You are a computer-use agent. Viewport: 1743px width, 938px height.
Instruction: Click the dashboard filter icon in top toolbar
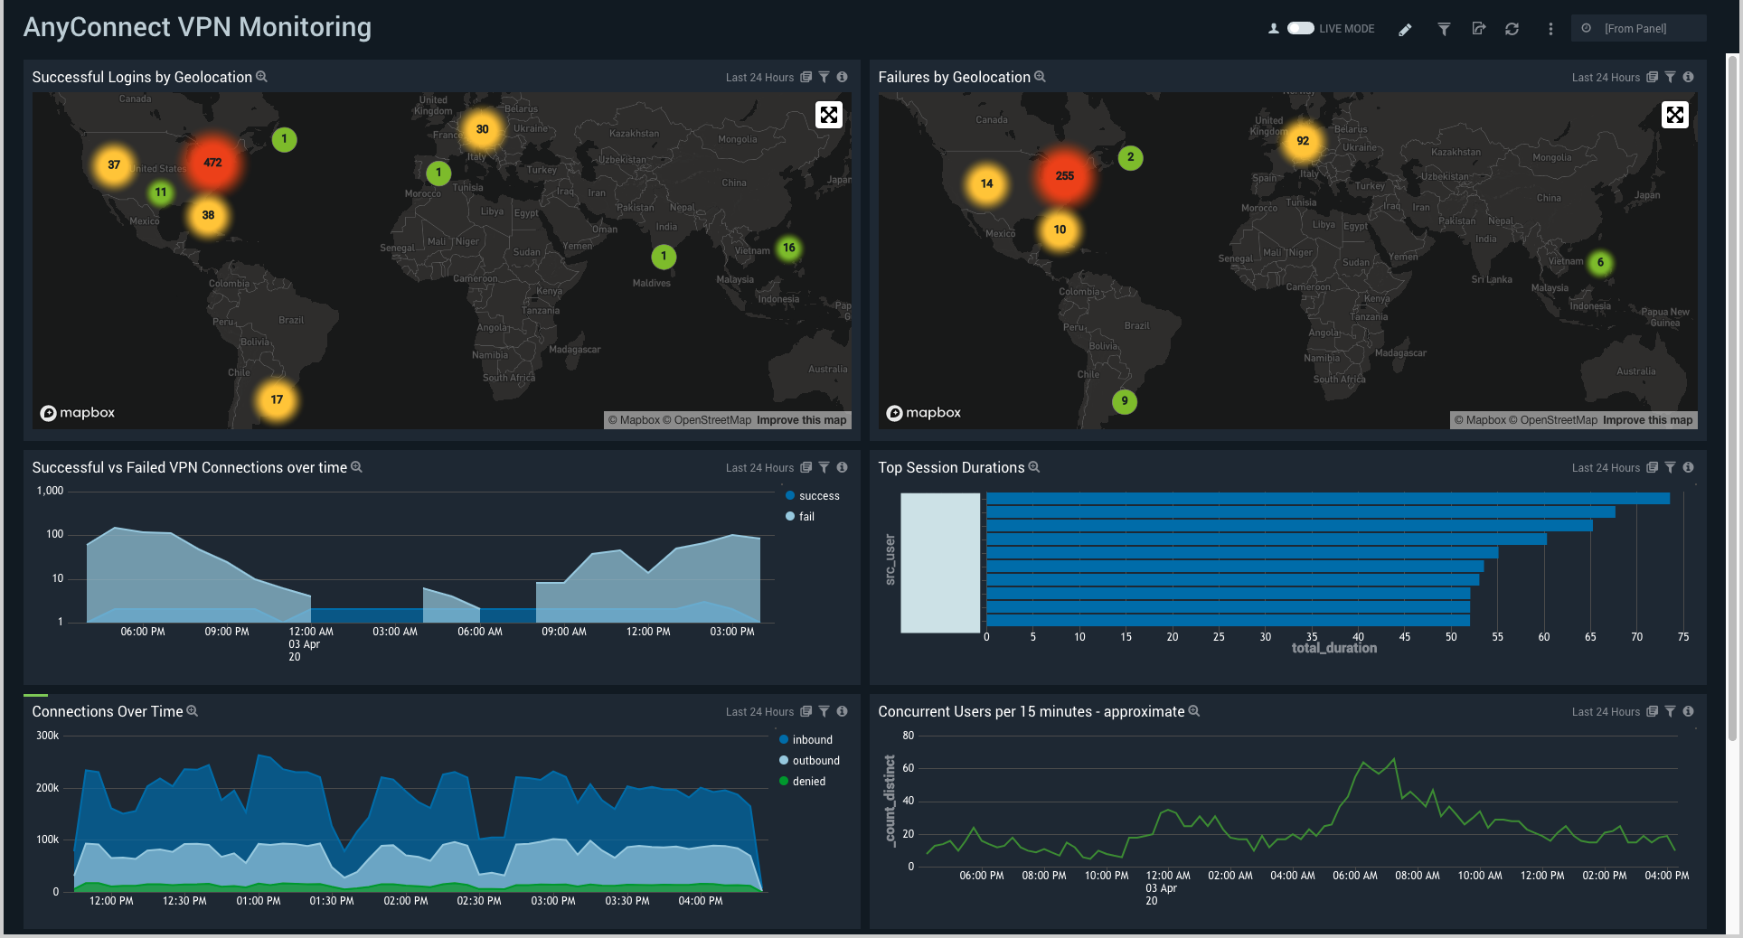(x=1443, y=29)
